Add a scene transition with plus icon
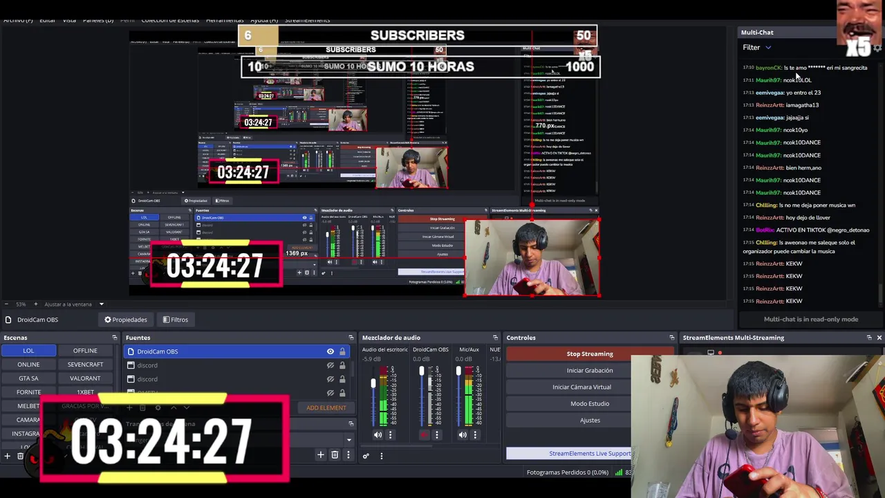 [x=321, y=454]
